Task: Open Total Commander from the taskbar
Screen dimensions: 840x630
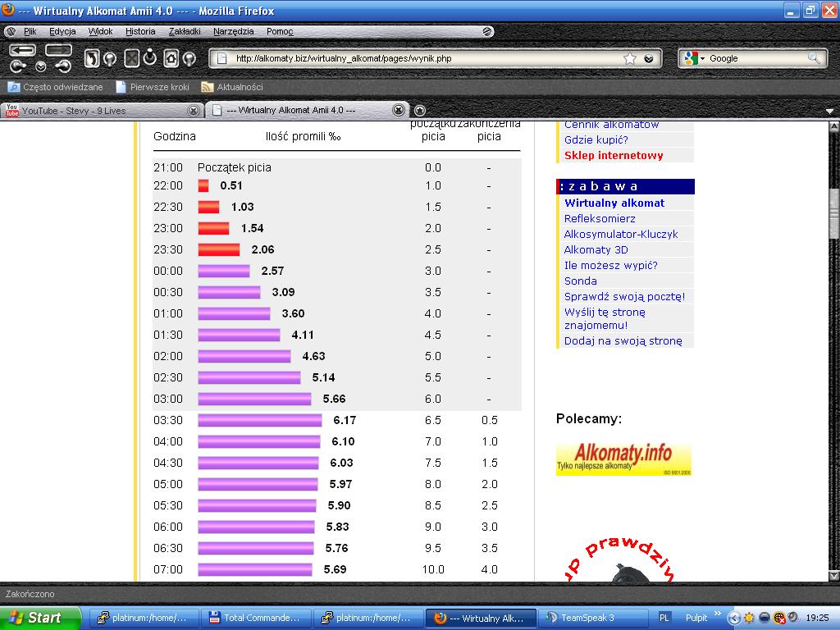Action: [x=254, y=618]
